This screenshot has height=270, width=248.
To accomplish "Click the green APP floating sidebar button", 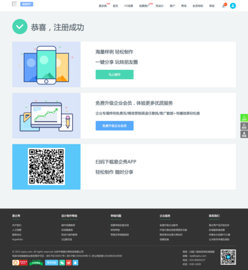I will click(x=244, y=118).
